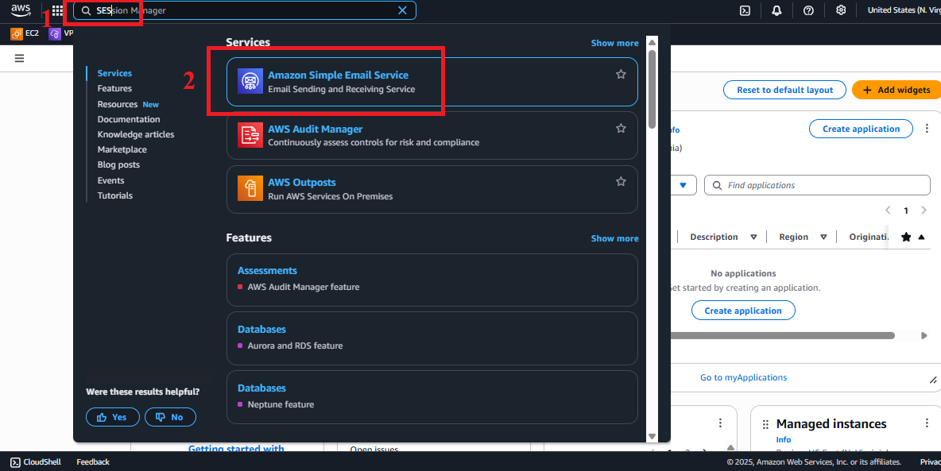This screenshot has height=471, width=941.
Task: Go to next applications page
Action: tap(924, 210)
